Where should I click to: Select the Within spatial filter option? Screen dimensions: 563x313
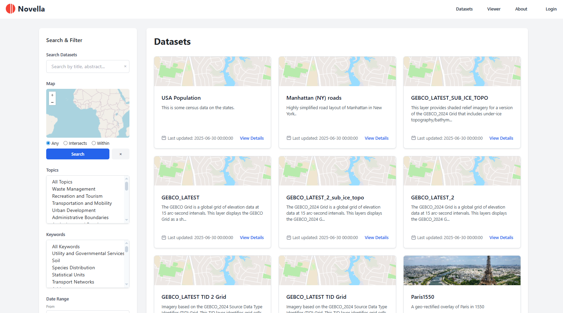[x=94, y=143]
